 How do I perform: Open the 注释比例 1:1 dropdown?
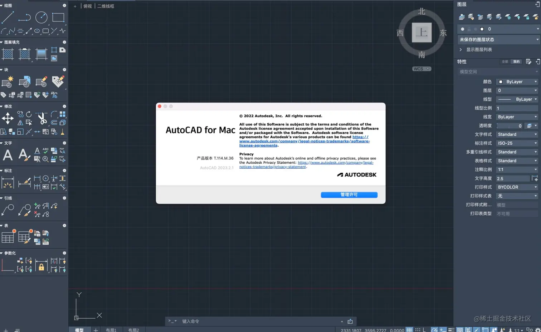click(517, 170)
